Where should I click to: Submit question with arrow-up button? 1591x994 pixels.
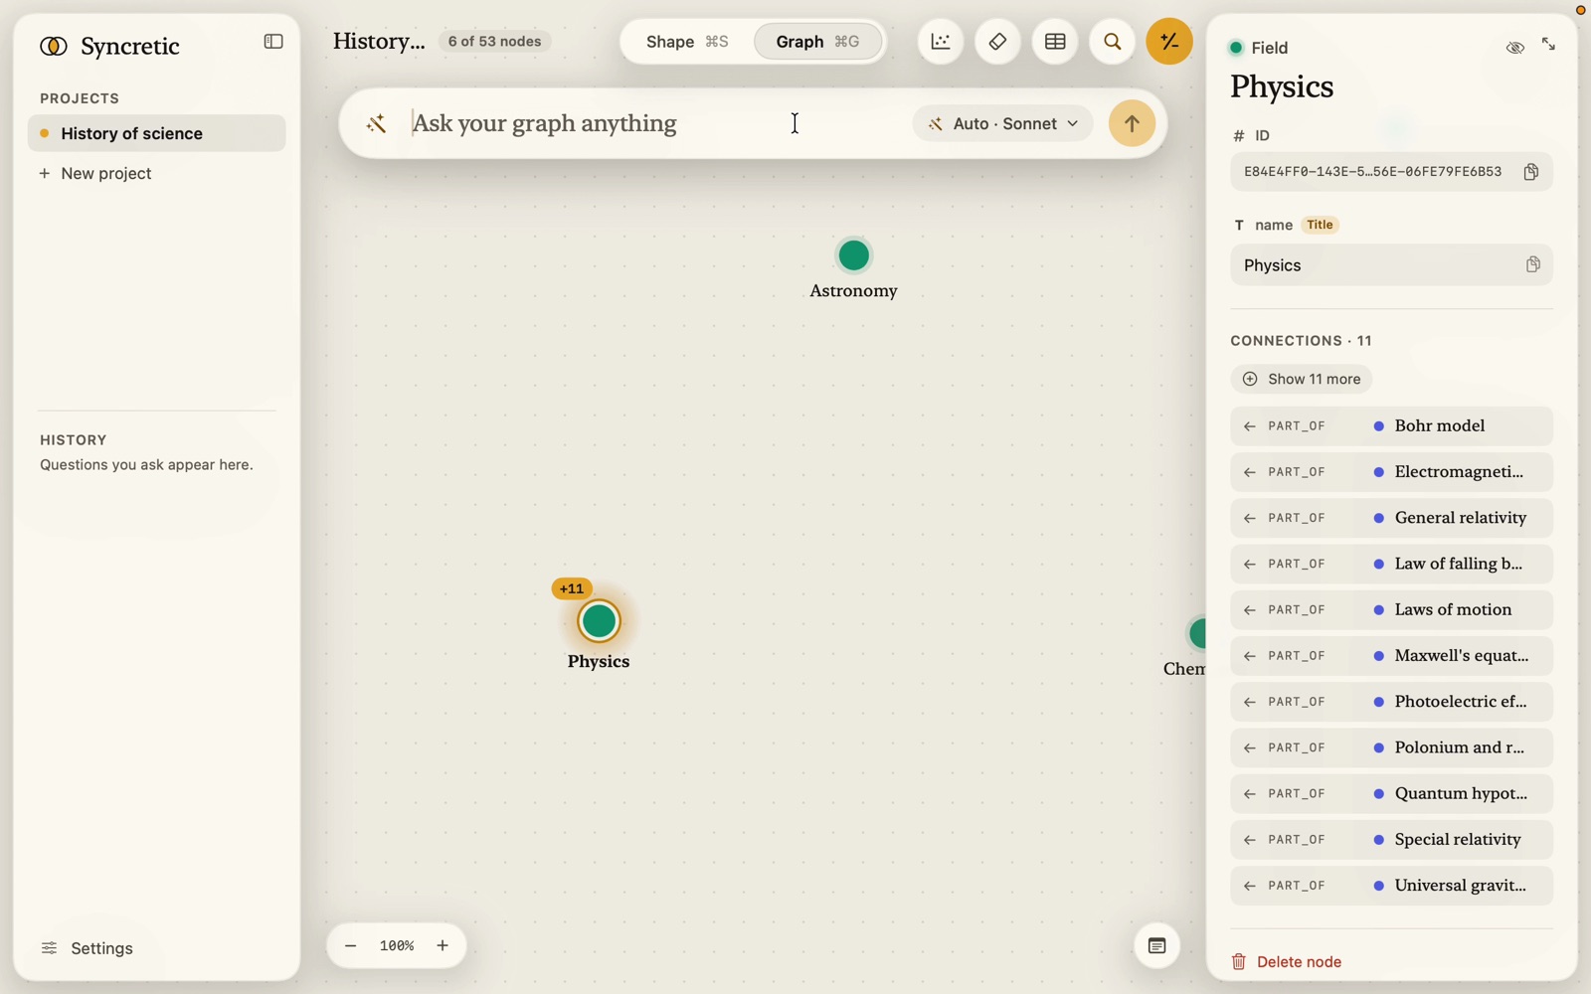click(1132, 123)
